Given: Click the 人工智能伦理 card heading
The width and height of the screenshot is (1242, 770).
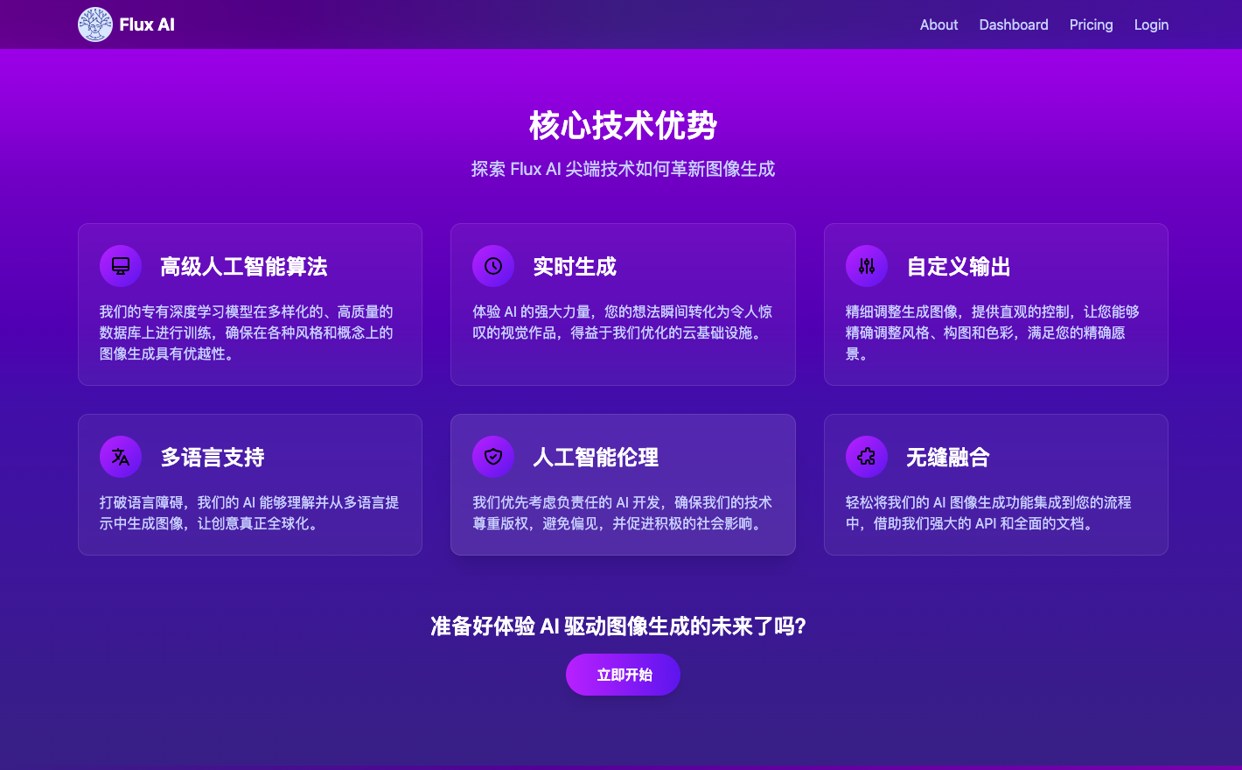Looking at the screenshot, I should coord(596,458).
